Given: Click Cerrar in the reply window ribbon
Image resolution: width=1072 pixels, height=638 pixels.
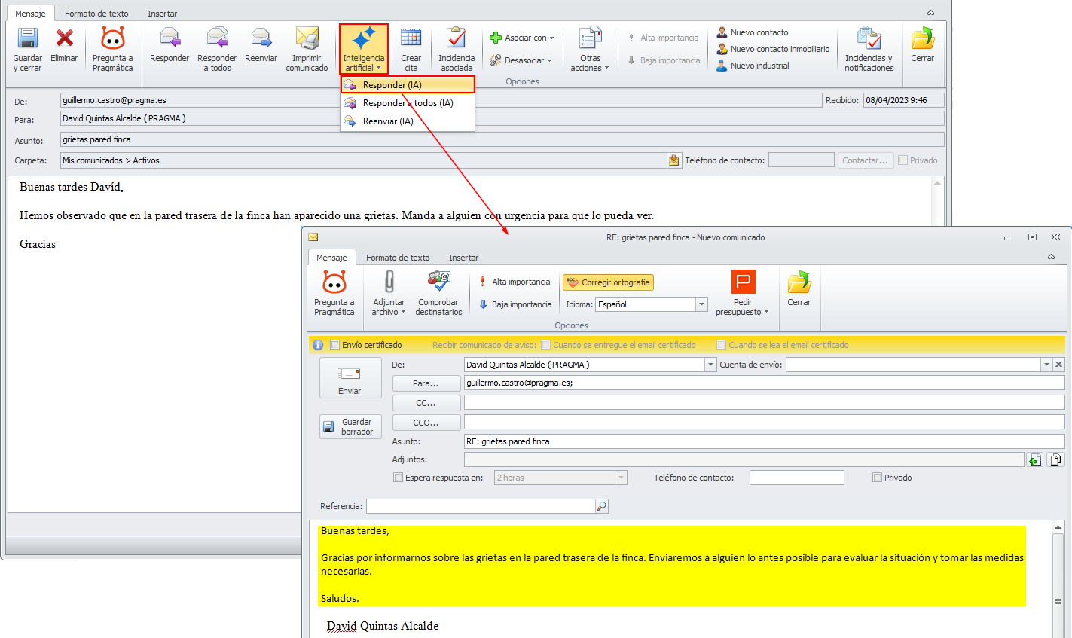Looking at the screenshot, I should tap(799, 289).
